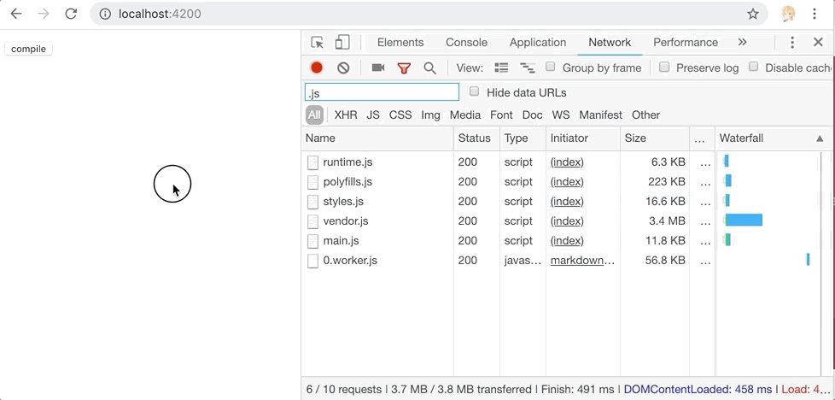Screen dimensions: 835x400
Task: Open the DevTools three-dot menu
Action: (x=792, y=43)
